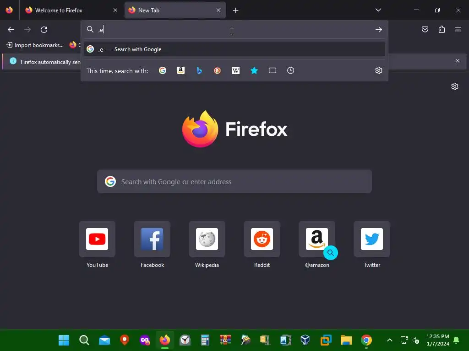The height and width of the screenshot is (351, 469).
Task: Search in History clock icon
Action: [x=291, y=70]
